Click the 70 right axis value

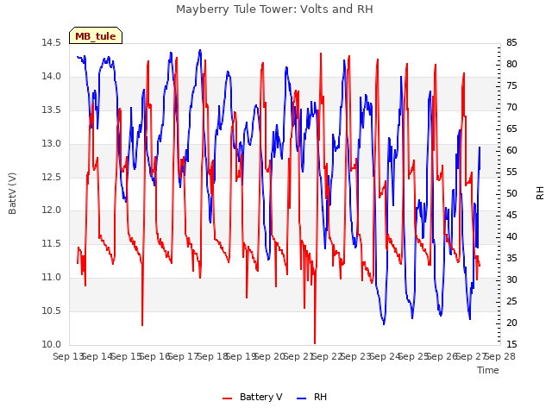511,107
